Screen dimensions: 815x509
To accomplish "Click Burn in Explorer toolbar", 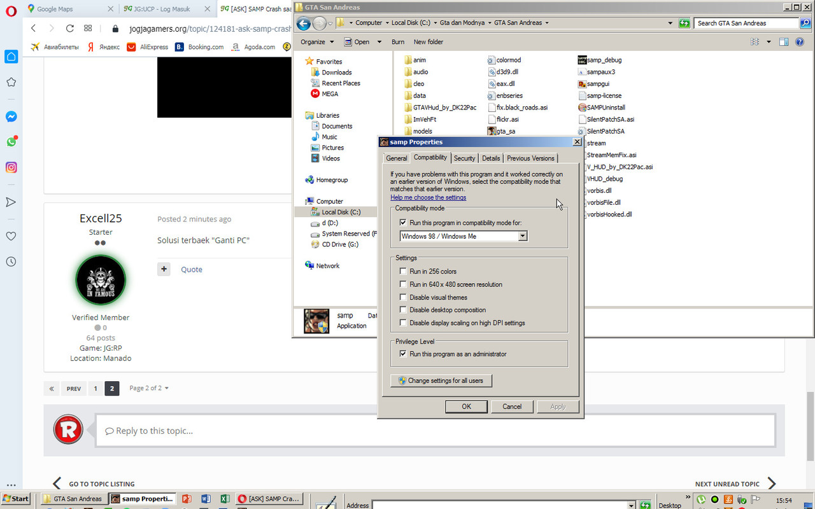I will (x=398, y=42).
